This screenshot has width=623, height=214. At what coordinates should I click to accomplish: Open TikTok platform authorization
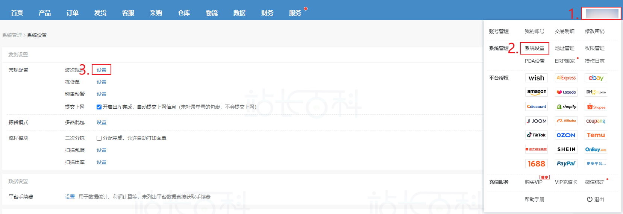coord(536,135)
